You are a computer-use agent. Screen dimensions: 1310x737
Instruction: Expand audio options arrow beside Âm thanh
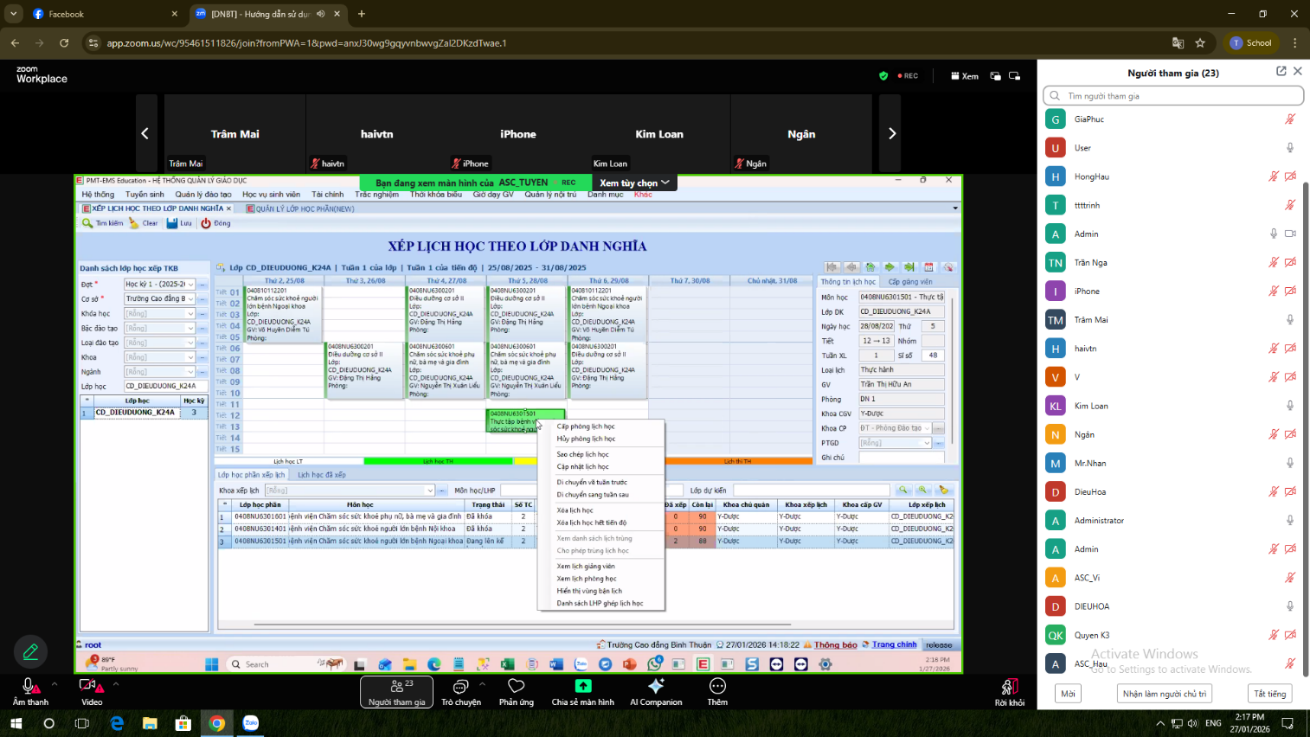point(55,683)
